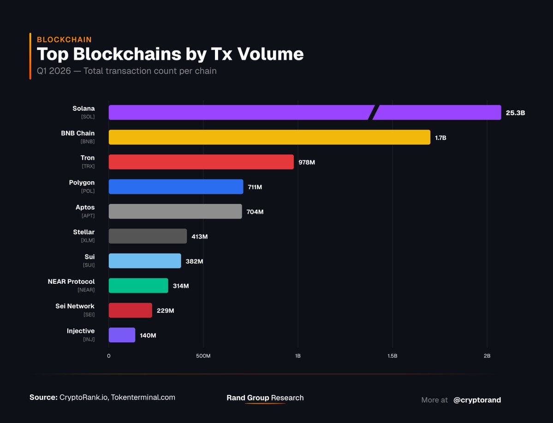The width and height of the screenshot is (553, 423).
Task: Select the light blue Sui bar
Action: click(x=145, y=261)
